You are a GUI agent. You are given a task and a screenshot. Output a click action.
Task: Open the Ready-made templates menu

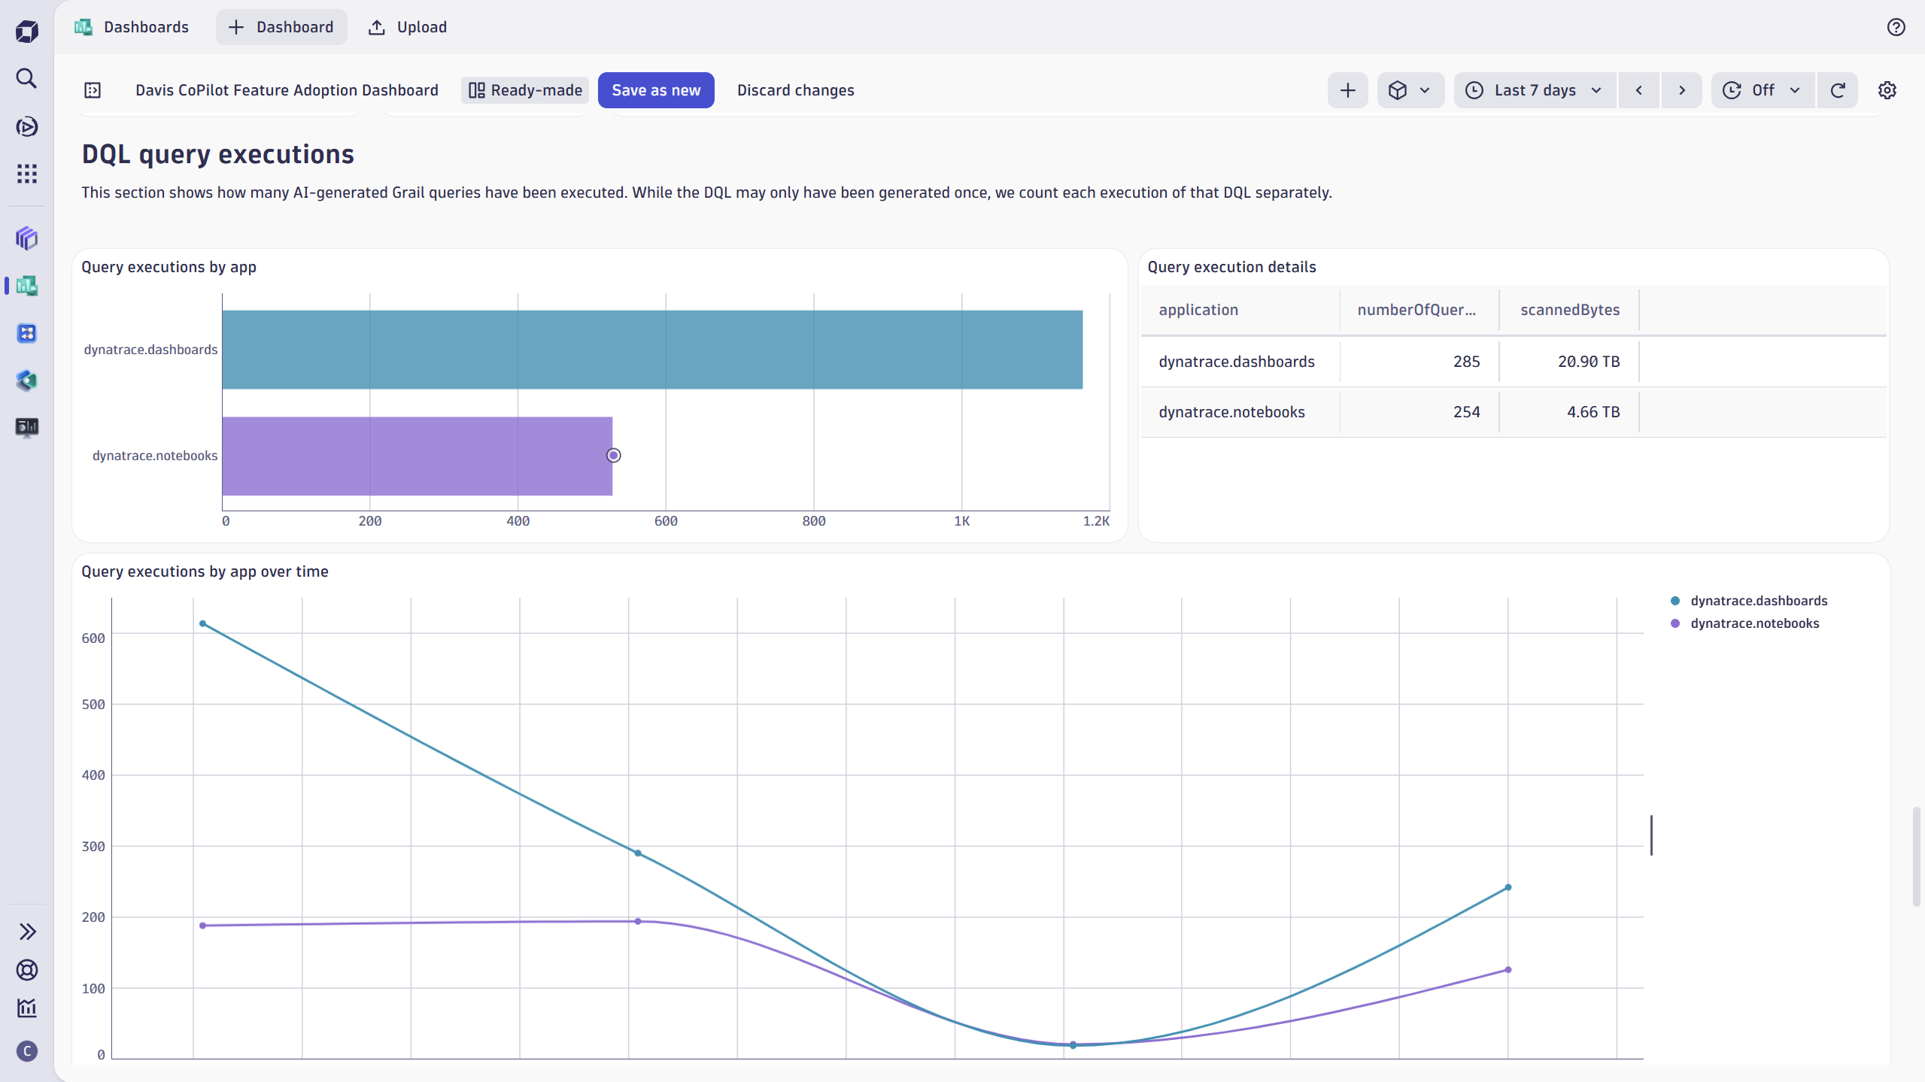524,89
